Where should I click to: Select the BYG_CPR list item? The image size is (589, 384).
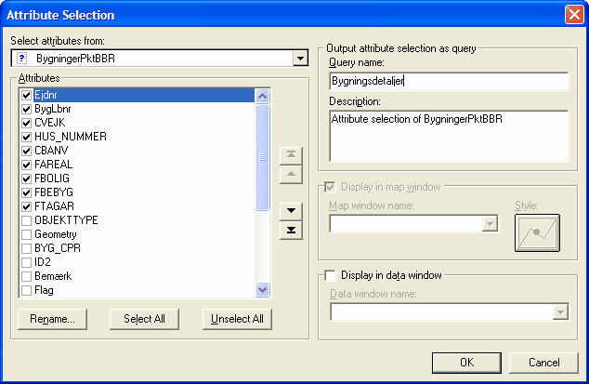(x=58, y=248)
